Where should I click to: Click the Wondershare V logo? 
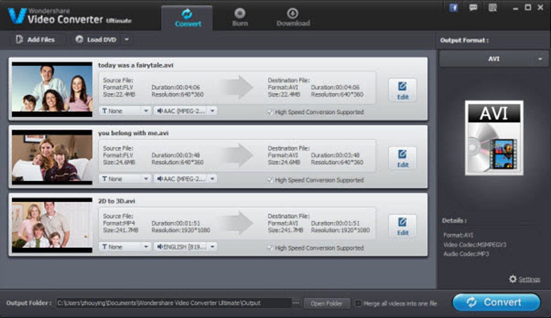(17, 16)
